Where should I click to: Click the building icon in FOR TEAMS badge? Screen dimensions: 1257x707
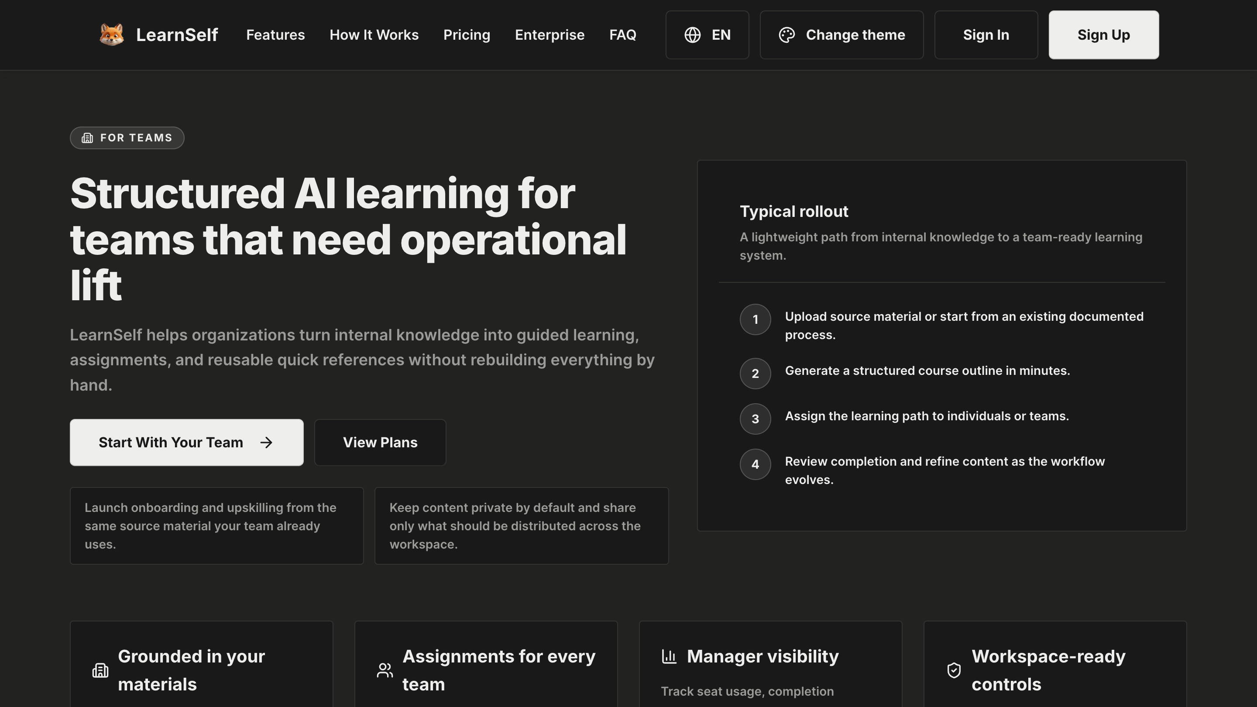(x=87, y=138)
